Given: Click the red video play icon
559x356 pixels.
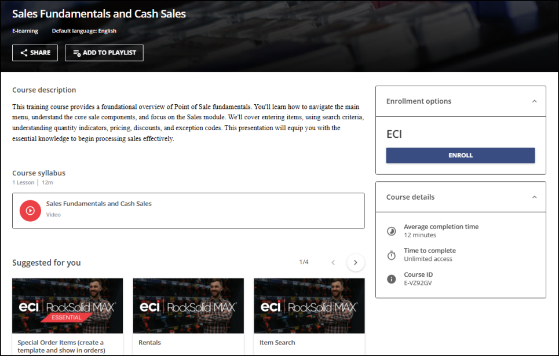Looking at the screenshot, I should [x=30, y=211].
